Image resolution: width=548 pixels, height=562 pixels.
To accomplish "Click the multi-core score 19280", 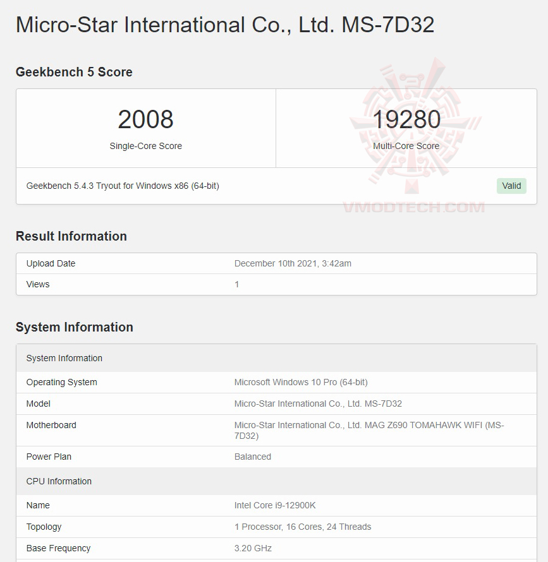I will (406, 119).
